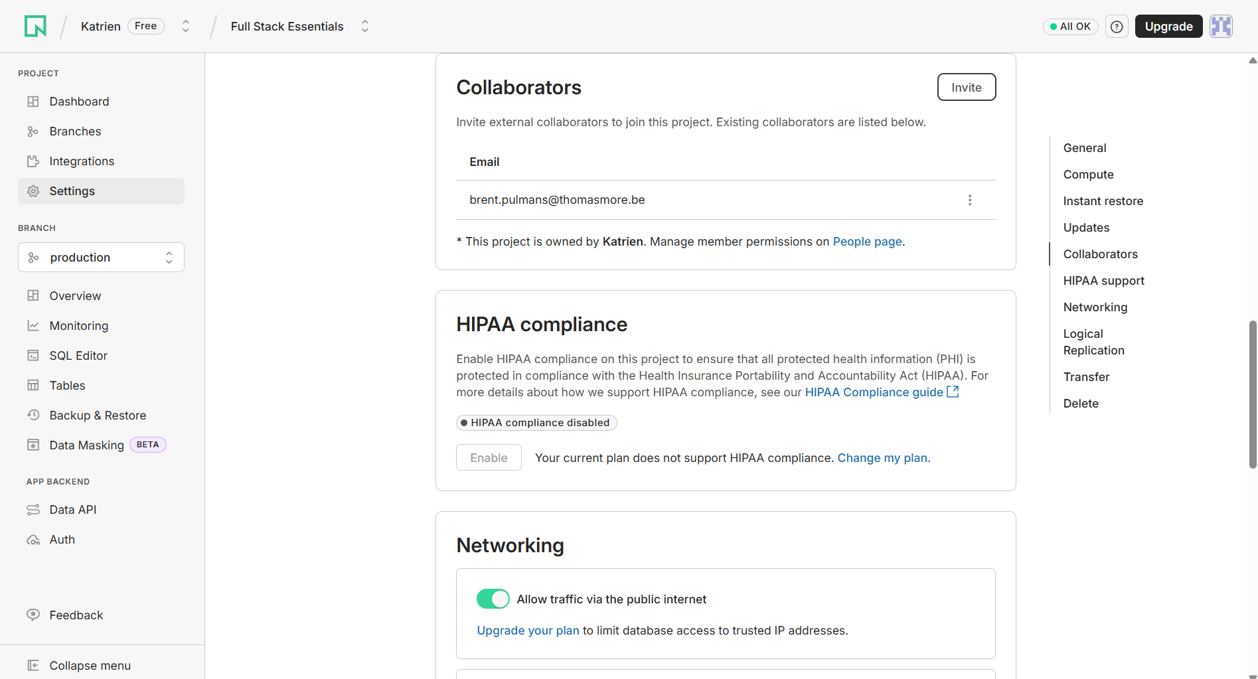This screenshot has height=679, width=1258.
Task: Invite a new collaborator
Action: click(x=966, y=87)
